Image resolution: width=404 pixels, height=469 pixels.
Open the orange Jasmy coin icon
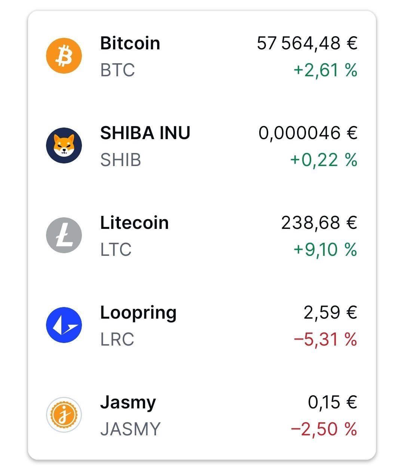coord(64,415)
